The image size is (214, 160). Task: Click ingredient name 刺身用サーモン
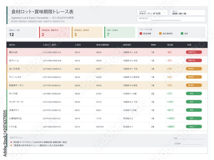[x=16, y=85]
